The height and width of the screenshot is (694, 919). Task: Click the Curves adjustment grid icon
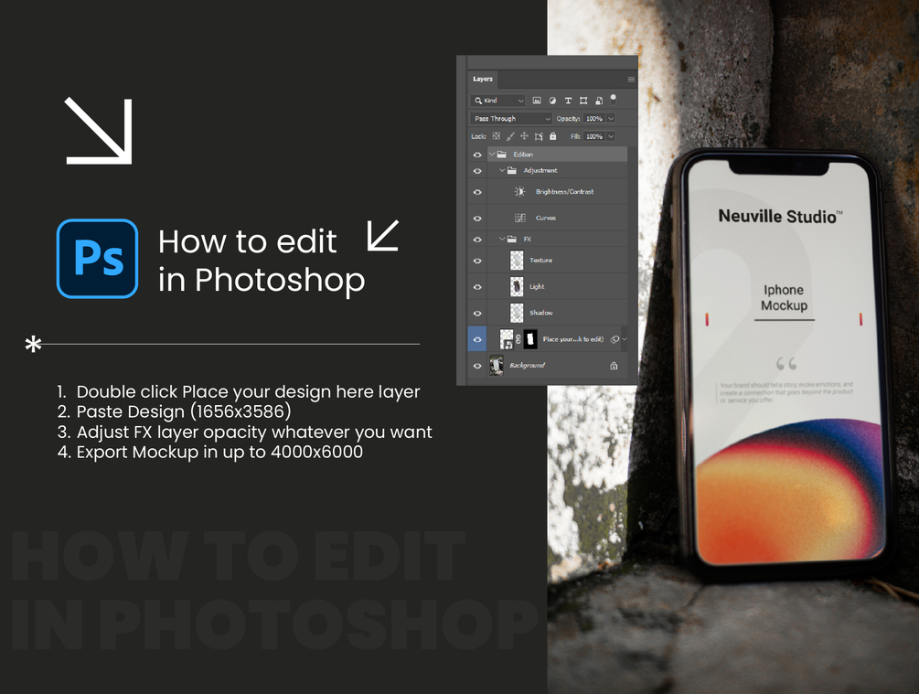520,218
